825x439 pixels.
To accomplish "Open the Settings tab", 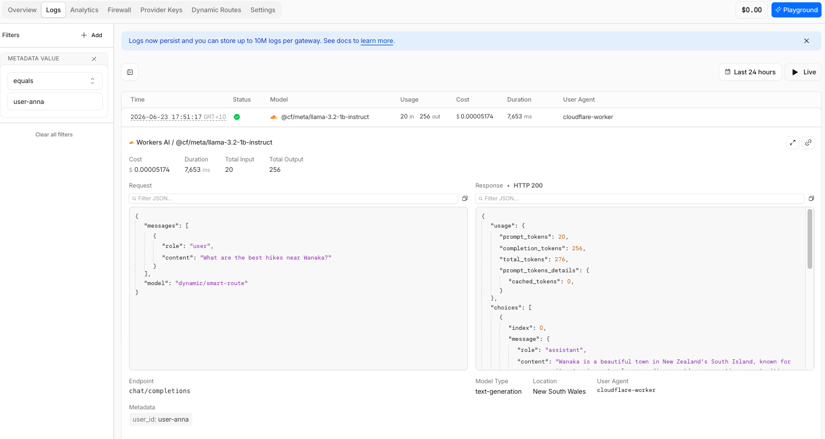I will click(x=263, y=10).
